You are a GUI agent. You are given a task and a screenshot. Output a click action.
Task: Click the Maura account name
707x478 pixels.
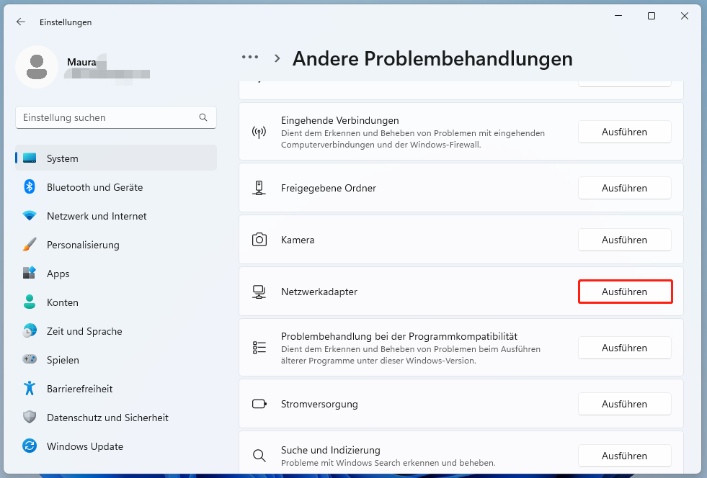[x=81, y=62]
